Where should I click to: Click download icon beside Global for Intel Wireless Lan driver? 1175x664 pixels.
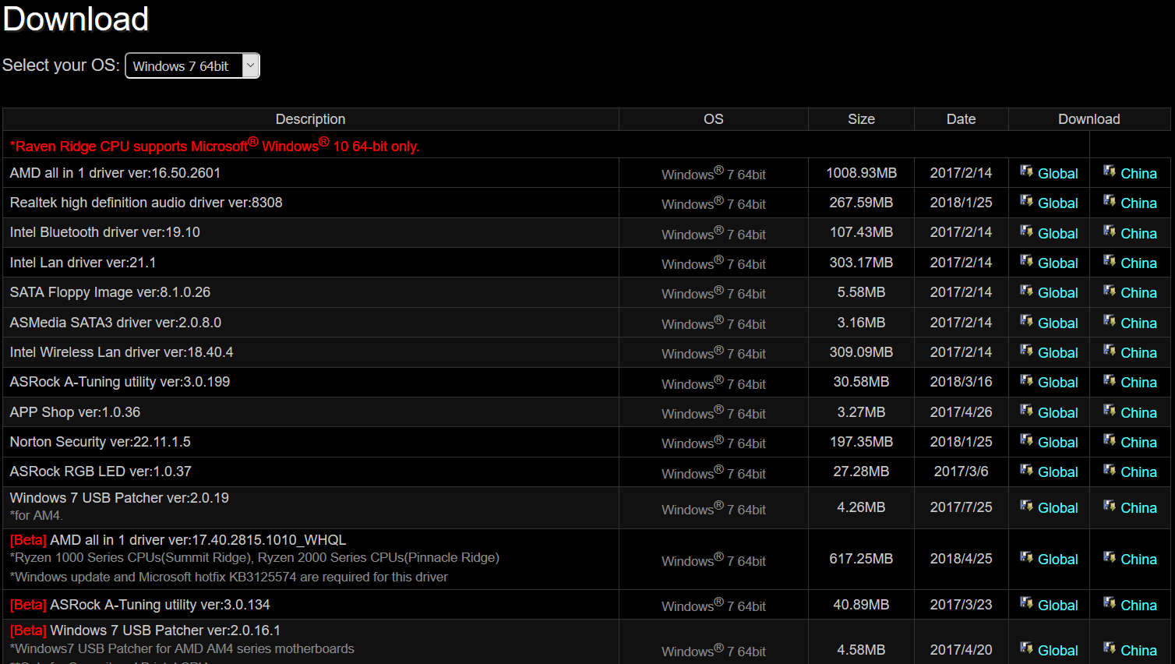coord(1026,351)
